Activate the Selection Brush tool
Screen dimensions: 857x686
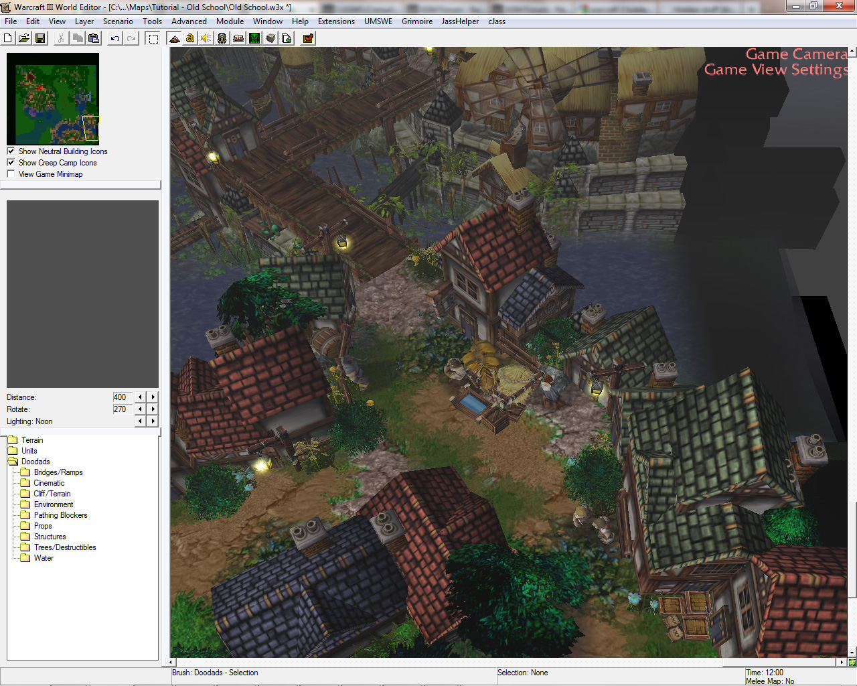(x=153, y=38)
